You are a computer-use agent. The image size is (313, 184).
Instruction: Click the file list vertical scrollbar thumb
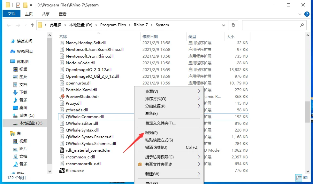[307, 112]
